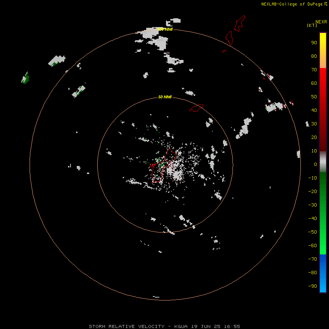The image size is (329, 329).
Task: Click the 100 NMI range ring label
Action: (165, 29)
